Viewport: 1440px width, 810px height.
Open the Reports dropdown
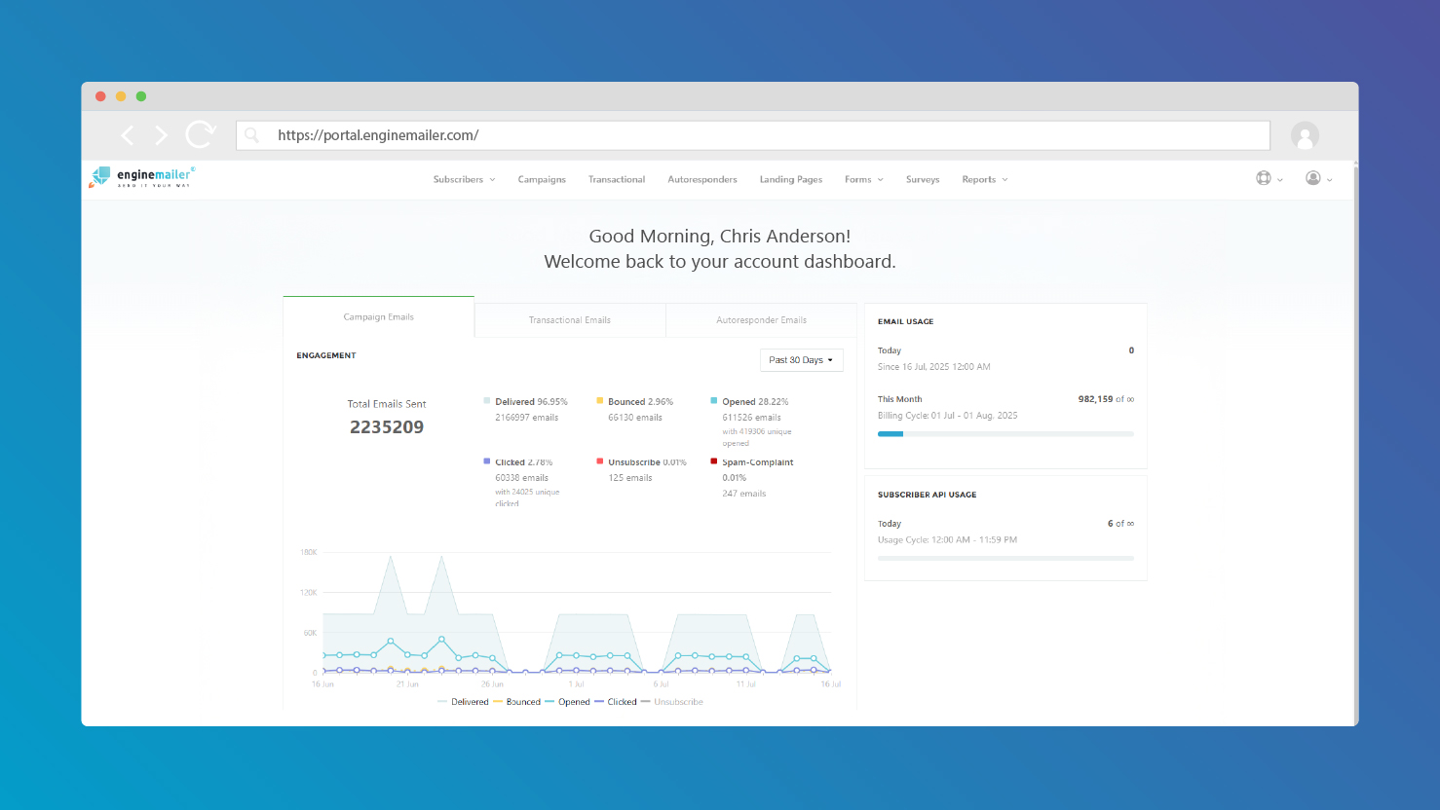tap(984, 179)
